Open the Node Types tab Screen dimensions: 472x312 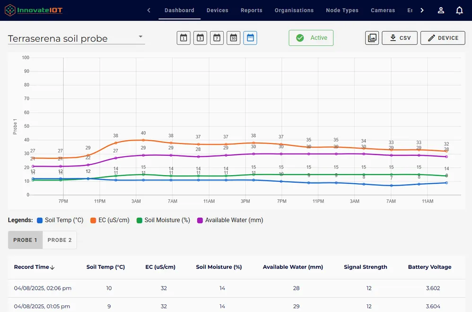tap(342, 10)
